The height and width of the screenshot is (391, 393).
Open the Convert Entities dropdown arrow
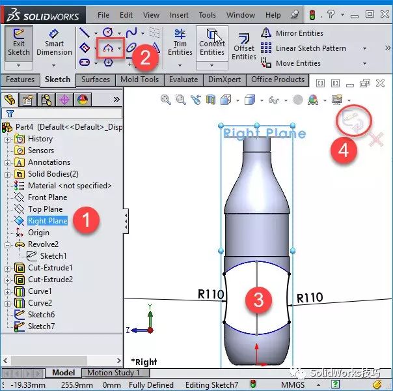[211, 66]
